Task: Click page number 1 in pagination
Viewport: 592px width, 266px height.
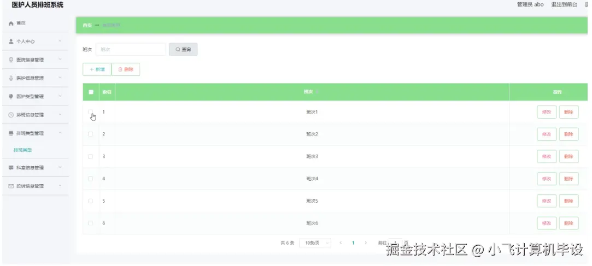Action: click(353, 243)
